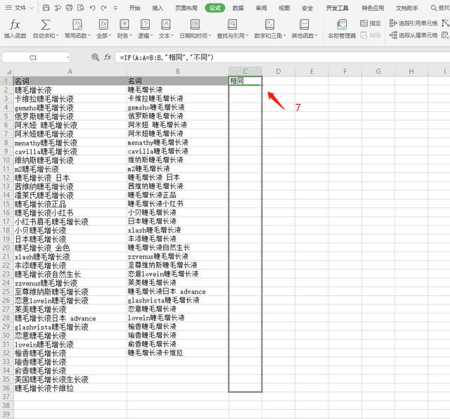The height and width of the screenshot is (419, 450).
Task: Click the formula bar with the IF formula
Action: pos(283,58)
